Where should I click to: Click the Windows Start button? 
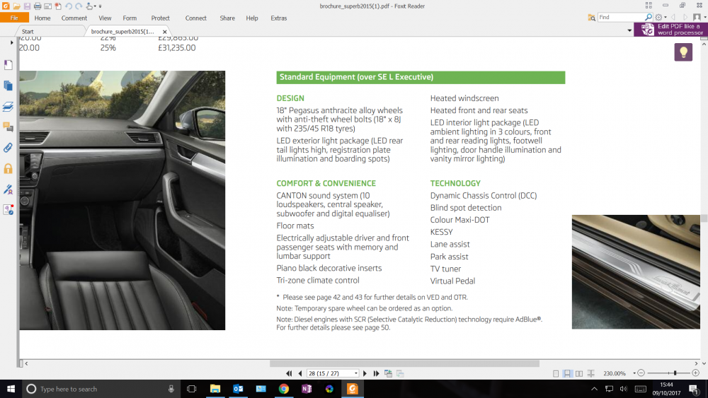click(x=11, y=389)
